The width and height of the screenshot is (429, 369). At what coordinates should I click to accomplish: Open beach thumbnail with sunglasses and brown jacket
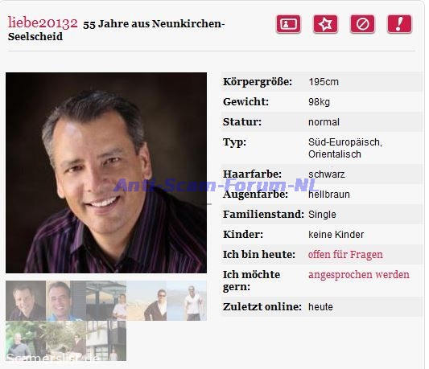[146, 301]
